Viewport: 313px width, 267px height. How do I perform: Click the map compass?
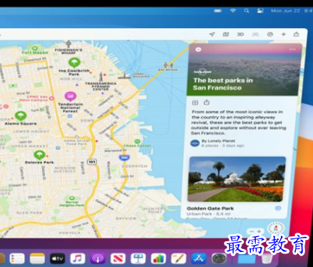coord(276,229)
